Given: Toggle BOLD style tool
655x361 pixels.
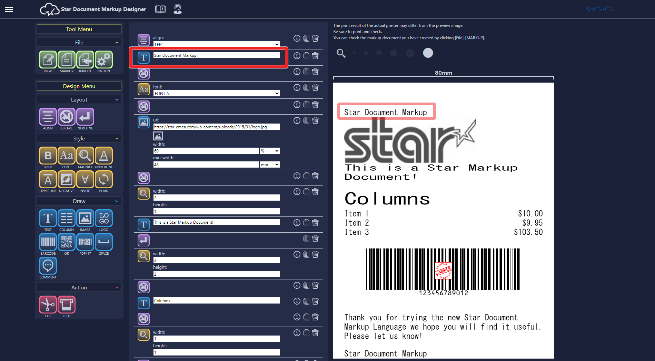Looking at the screenshot, I should (48, 156).
